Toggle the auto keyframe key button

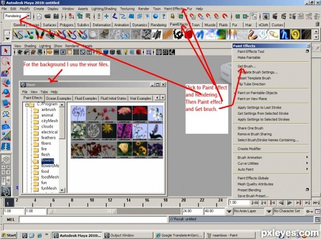pos(309,211)
